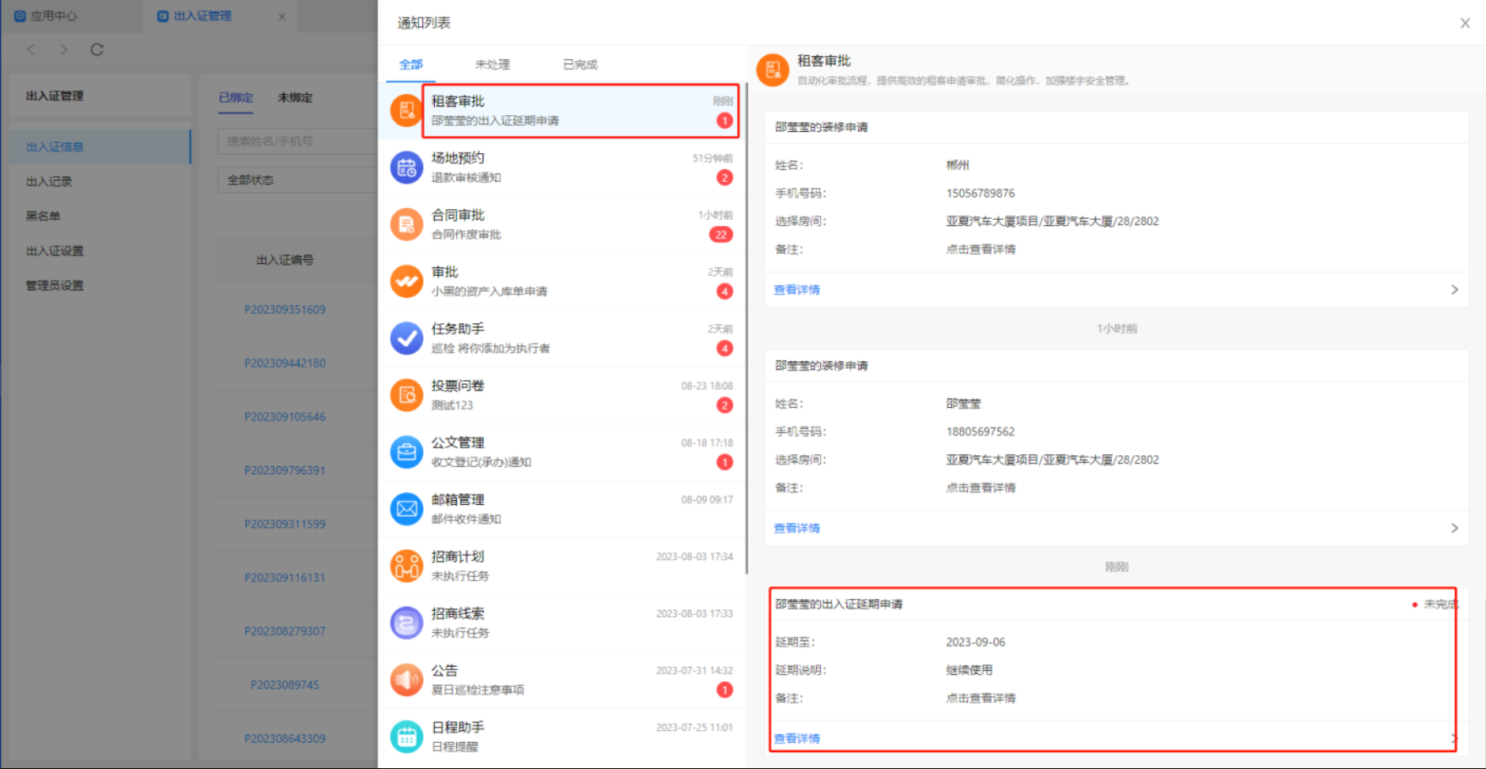
Task: Expand first 装修申请 card chevron arrow
Action: 1454,289
